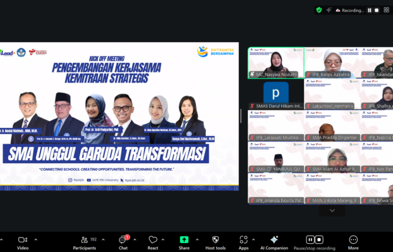Image resolution: width=393 pixels, height=252 pixels.
Task: Expand the Share options caret
Action: [197, 239]
